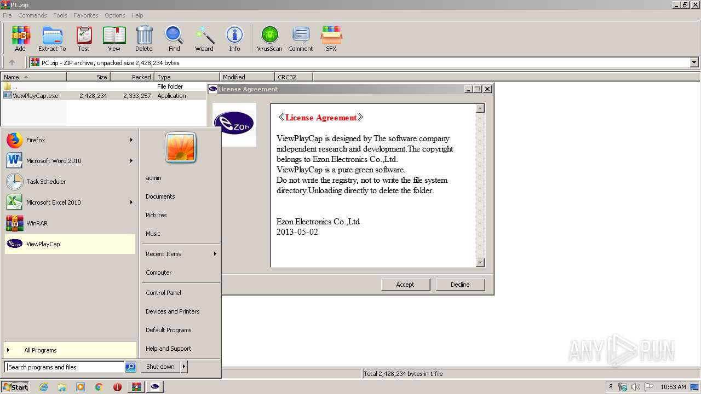Viewport: 701px width, 394px height.
Task: Click the Add archive toolbar icon
Action: [x=20, y=38]
